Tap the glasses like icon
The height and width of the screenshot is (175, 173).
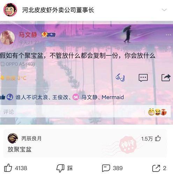pos(120,77)
